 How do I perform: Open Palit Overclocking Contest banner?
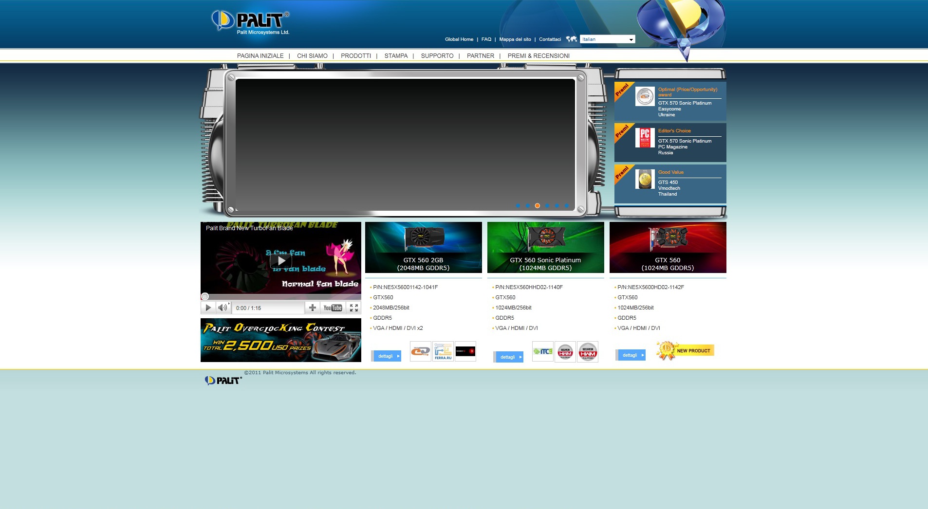point(281,340)
